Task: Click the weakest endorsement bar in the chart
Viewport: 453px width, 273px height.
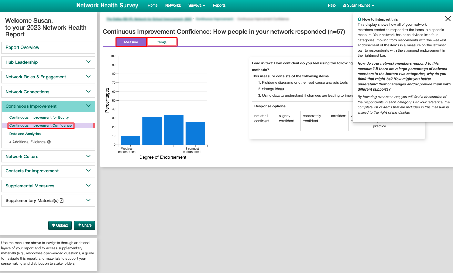Action: pos(131,140)
